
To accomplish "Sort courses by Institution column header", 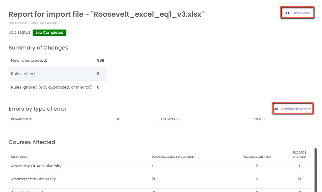I will tap(20, 157).
